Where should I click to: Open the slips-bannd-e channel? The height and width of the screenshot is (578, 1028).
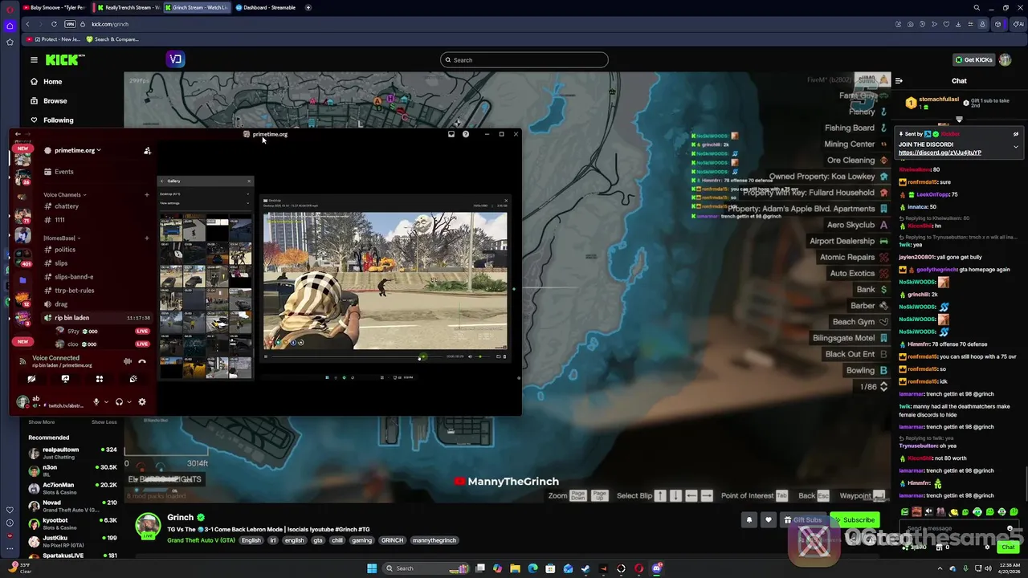coord(74,277)
